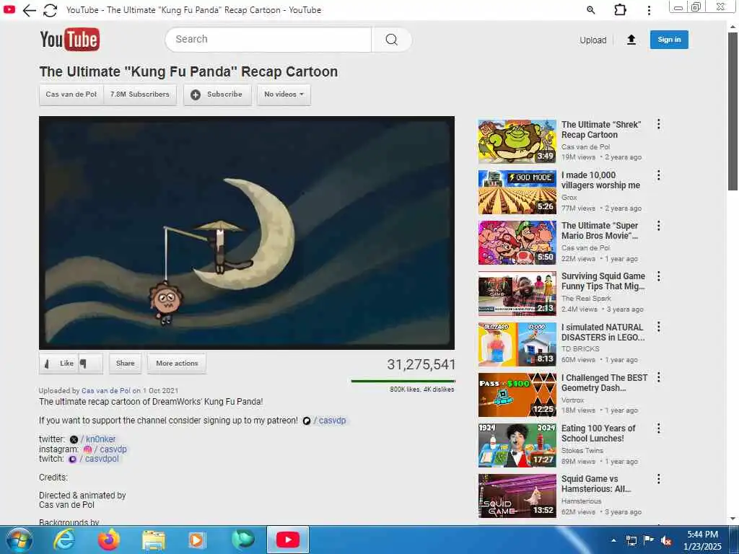
Task: Open title 'Surviving Squid Game Funny Tips'
Action: 603,281
